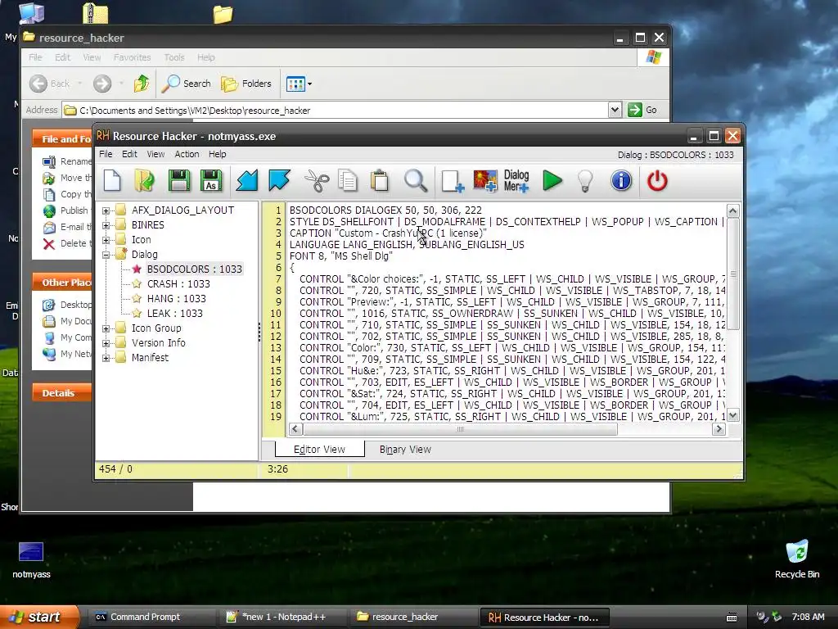Screen dimensions: 838x629
Task: Select the LEAK : 1033 dialog resource
Action: tap(175, 314)
